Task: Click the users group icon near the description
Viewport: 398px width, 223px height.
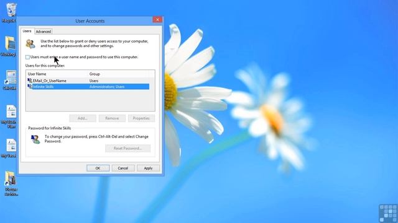Action: click(x=30, y=44)
